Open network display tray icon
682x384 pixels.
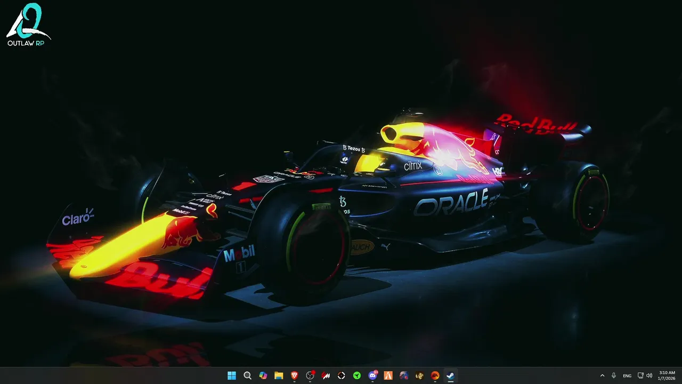pyautogui.click(x=640, y=375)
